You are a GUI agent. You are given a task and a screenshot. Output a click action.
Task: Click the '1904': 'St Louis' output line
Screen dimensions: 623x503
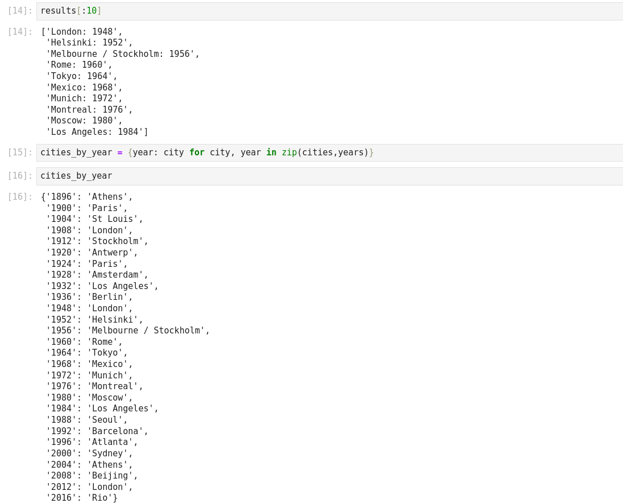click(94, 220)
